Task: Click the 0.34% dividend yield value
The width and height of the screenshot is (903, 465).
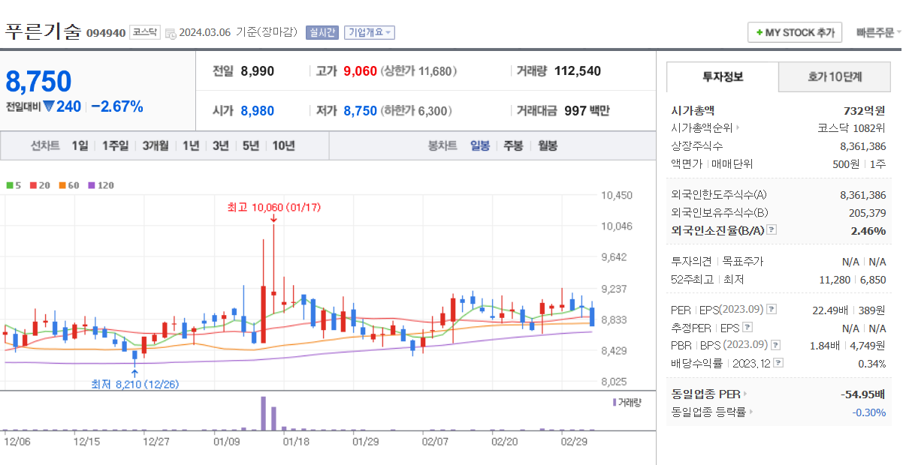Action: [872, 364]
